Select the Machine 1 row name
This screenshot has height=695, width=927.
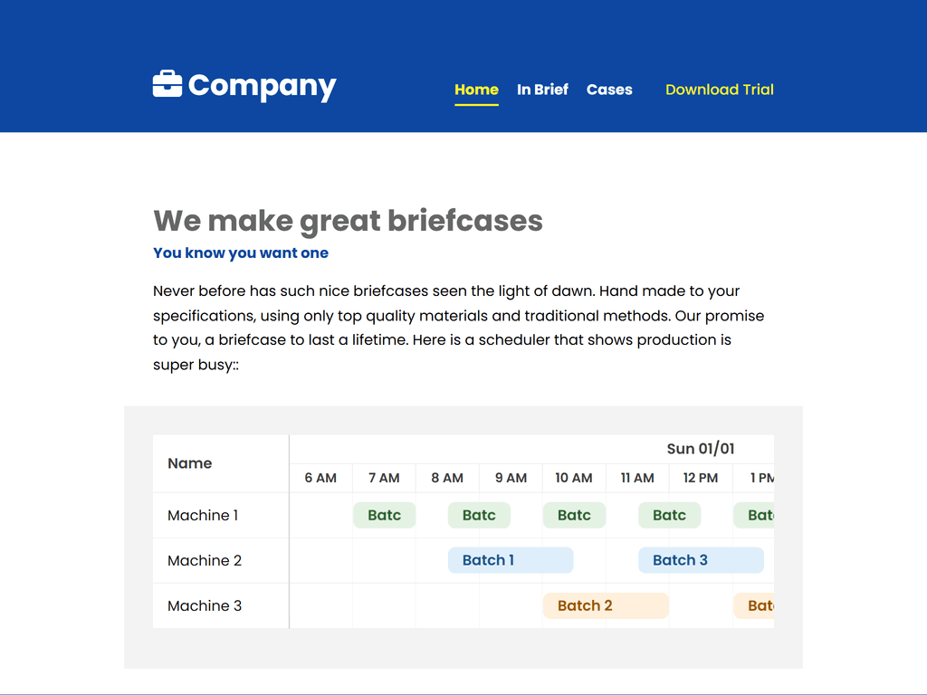(203, 516)
